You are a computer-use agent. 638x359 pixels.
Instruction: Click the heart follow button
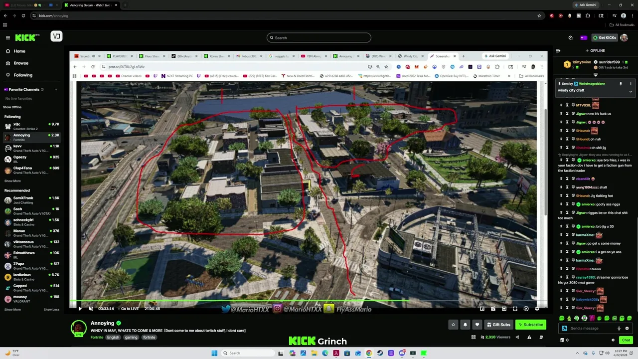pyautogui.click(x=477, y=325)
